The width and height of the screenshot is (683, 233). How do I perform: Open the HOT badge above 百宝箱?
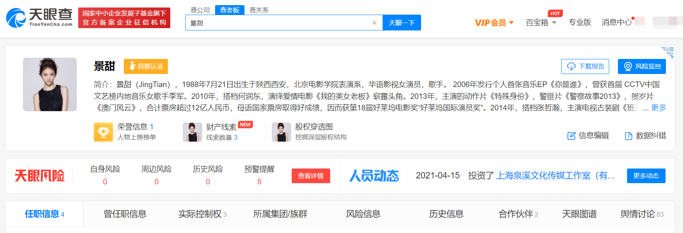pyautogui.click(x=555, y=13)
